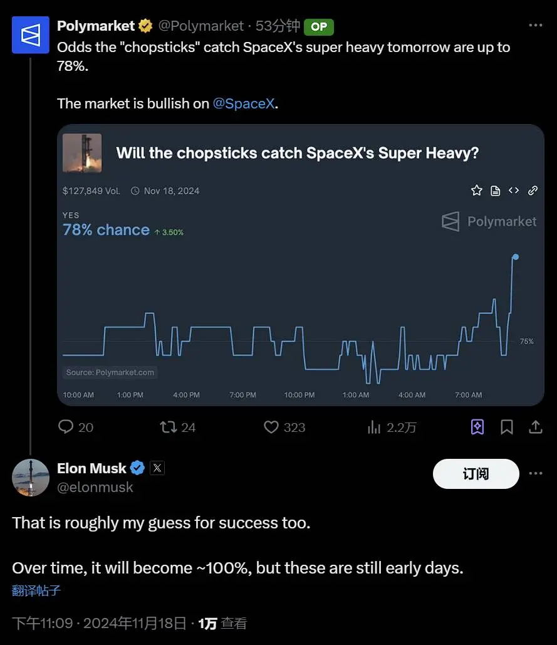Click the OP badge on Polymarket's tweet
This screenshot has height=645, width=557.
(x=319, y=27)
